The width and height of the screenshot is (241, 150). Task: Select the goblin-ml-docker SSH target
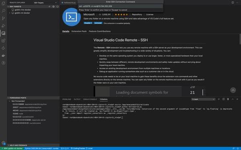22,13
